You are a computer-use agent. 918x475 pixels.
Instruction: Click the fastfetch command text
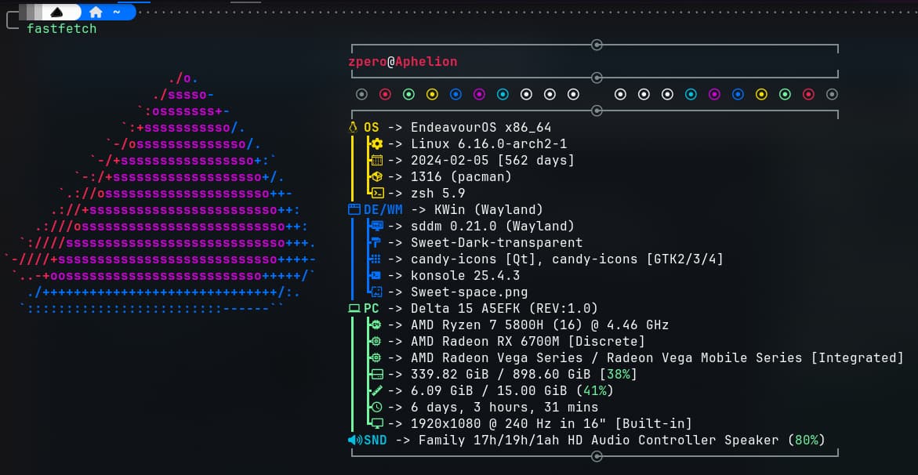click(61, 28)
